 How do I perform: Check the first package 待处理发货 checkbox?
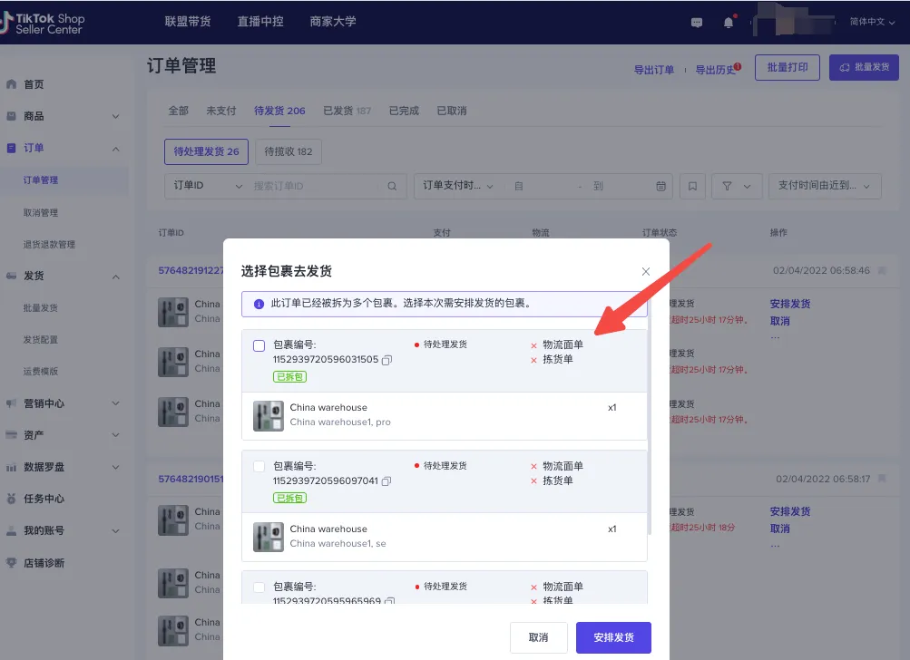258,345
